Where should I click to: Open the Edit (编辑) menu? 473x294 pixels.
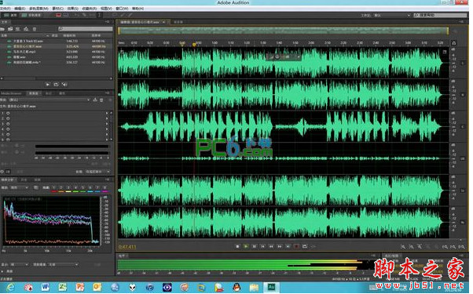[x=20, y=9]
